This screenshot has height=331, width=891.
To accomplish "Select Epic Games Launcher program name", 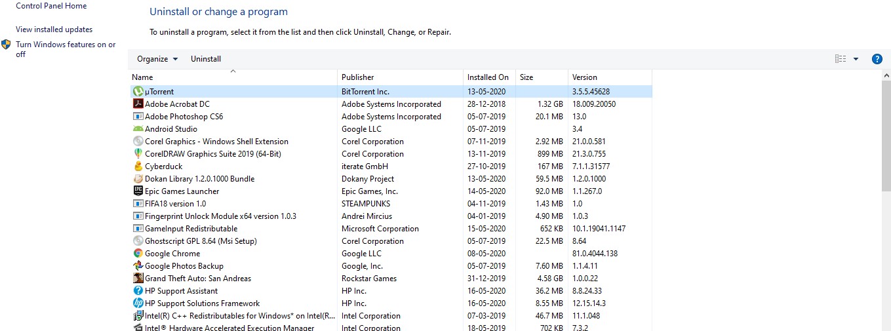I will pyautogui.click(x=182, y=191).
